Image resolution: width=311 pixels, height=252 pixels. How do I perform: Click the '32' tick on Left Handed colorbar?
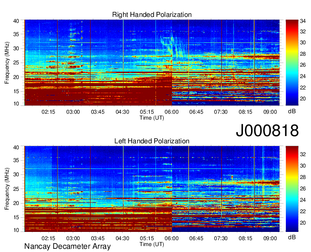pyautogui.click(x=303, y=154)
